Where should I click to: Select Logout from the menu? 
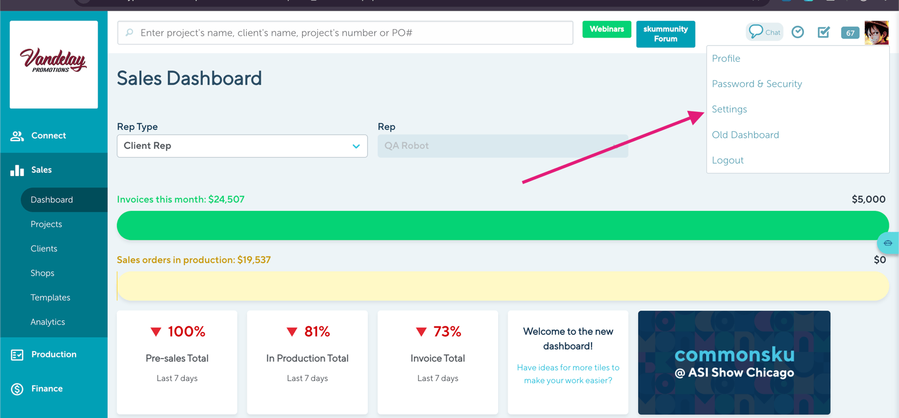tap(728, 160)
